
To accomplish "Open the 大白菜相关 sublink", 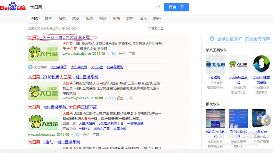I will (87, 124).
